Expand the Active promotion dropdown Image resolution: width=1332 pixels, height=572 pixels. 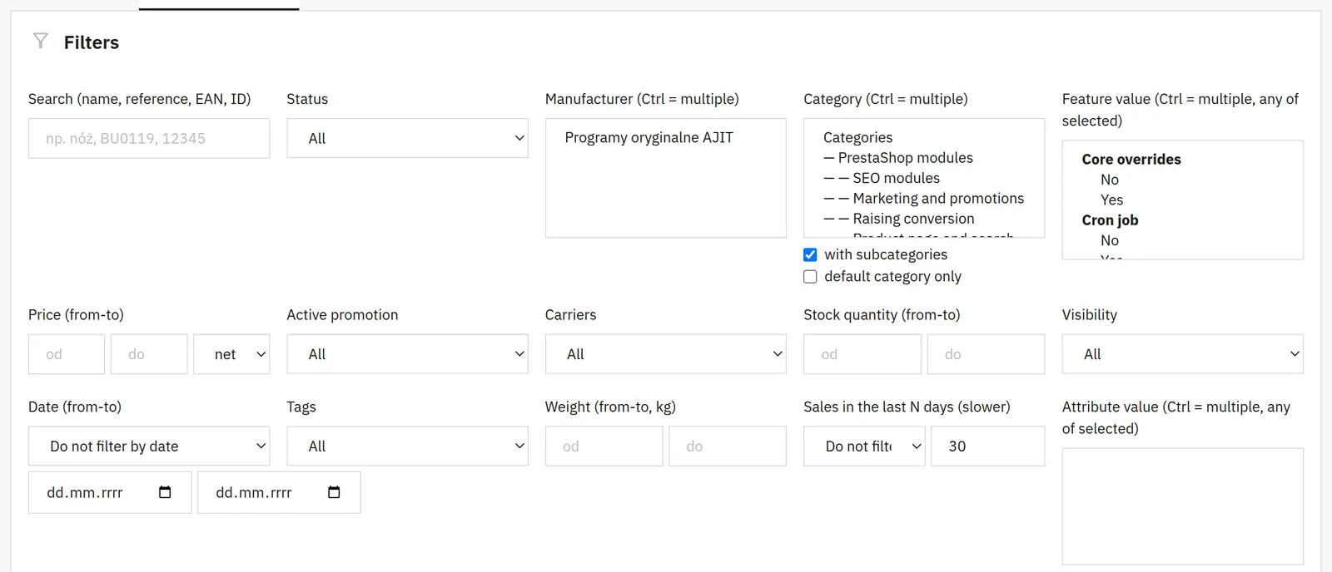407,354
